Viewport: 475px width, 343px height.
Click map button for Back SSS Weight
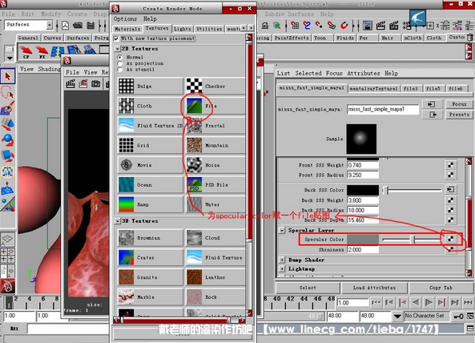coord(450,200)
